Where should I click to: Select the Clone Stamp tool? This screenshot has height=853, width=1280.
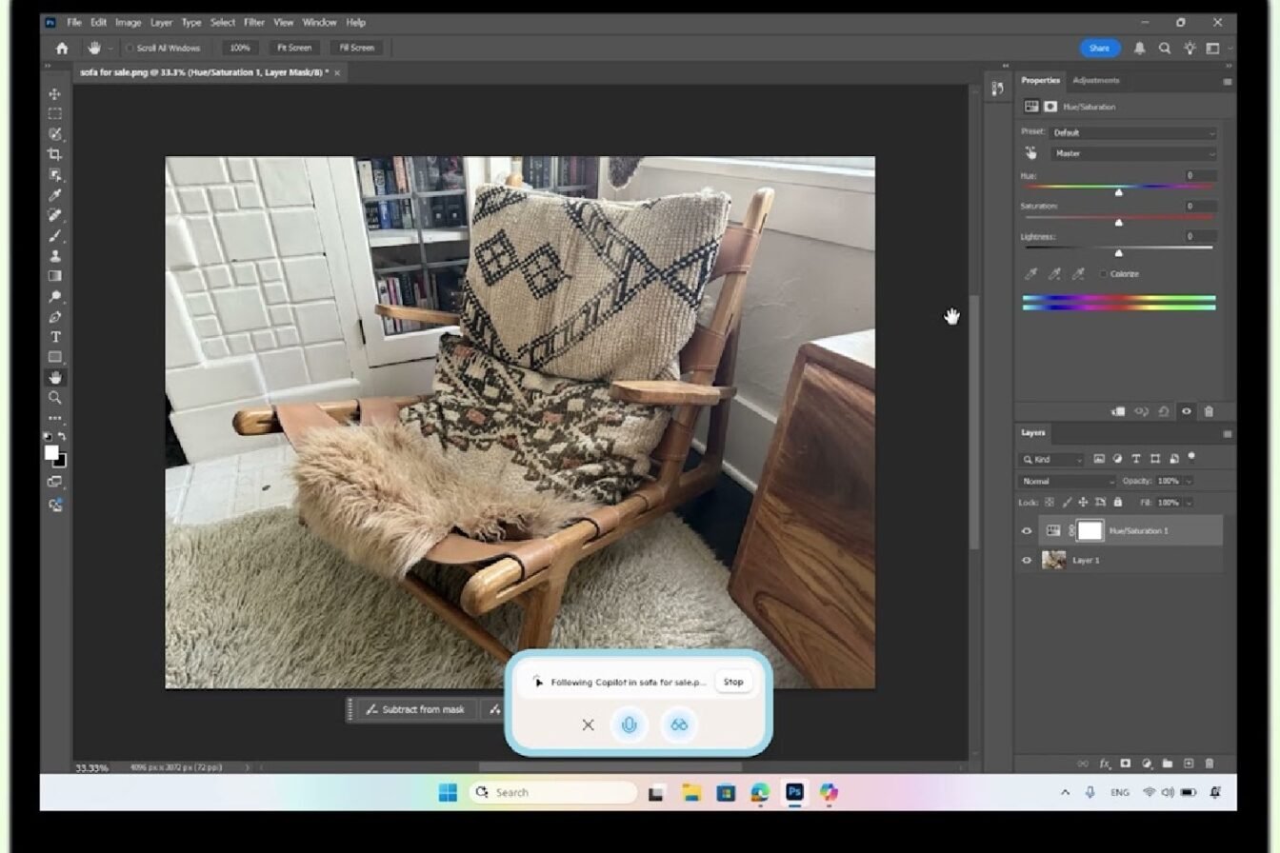55,256
